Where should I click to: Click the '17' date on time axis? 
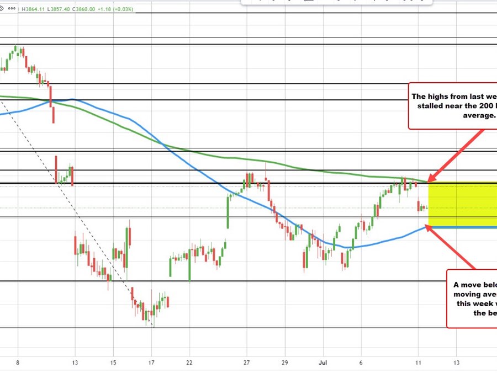151,362
